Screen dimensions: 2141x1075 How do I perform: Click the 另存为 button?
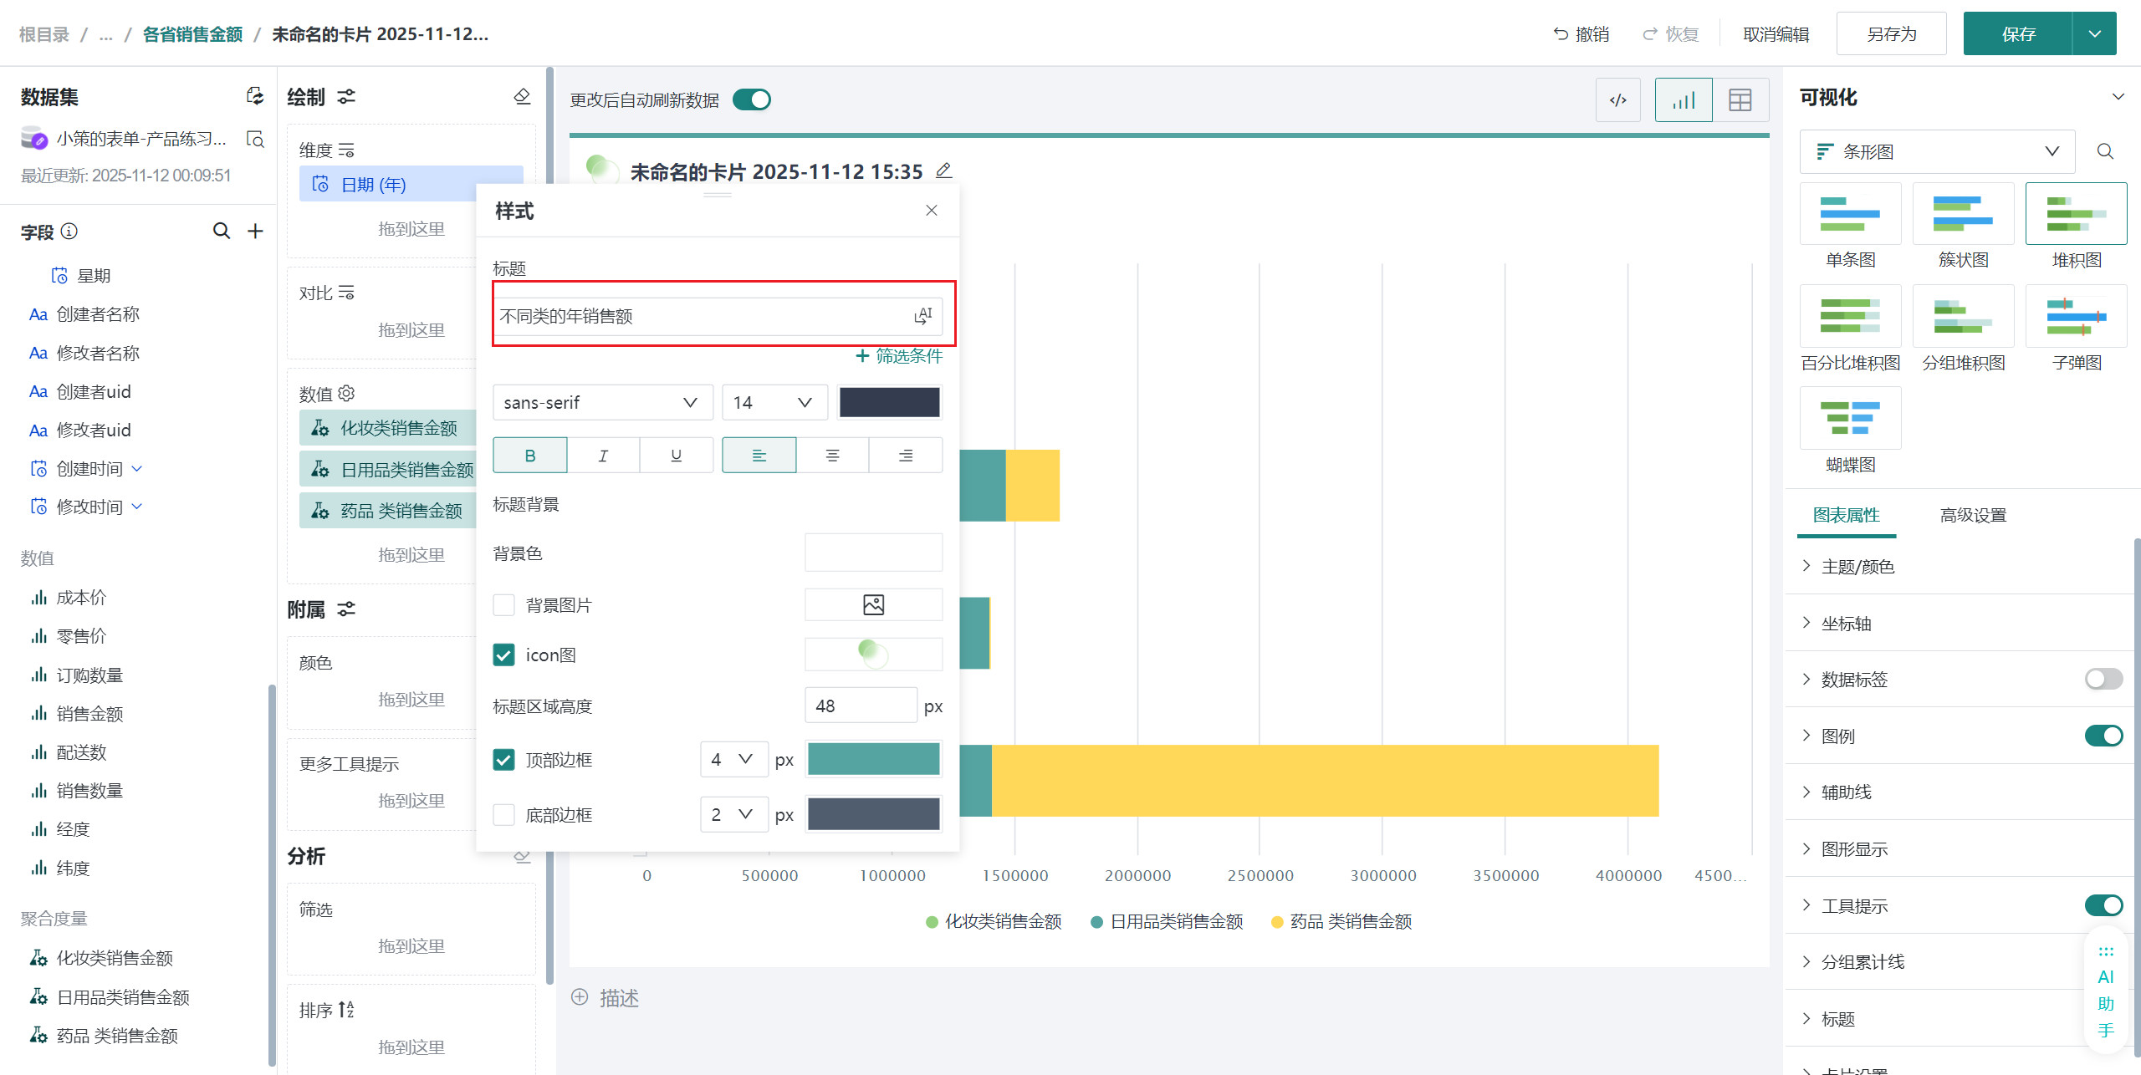point(1891,34)
